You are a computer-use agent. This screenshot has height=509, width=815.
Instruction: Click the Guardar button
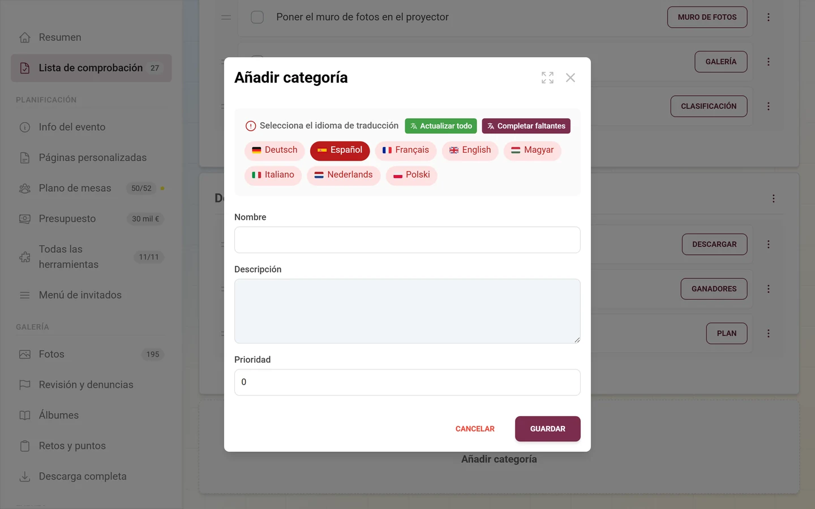(547, 429)
